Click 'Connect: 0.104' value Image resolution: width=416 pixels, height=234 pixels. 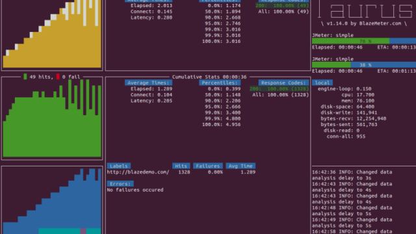(x=151, y=95)
